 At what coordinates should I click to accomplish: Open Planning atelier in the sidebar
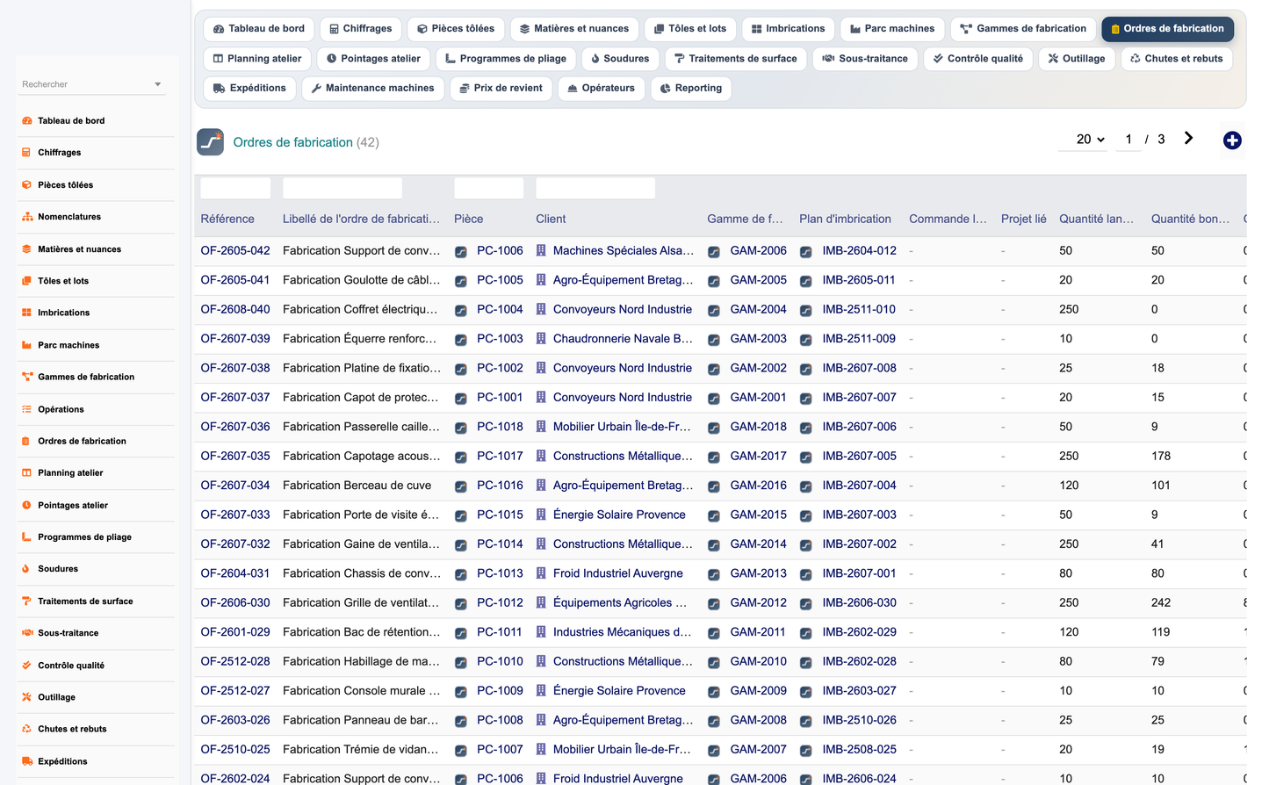[70, 472]
